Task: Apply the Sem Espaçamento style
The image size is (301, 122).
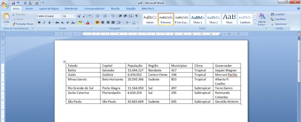Action: [x=182, y=19]
